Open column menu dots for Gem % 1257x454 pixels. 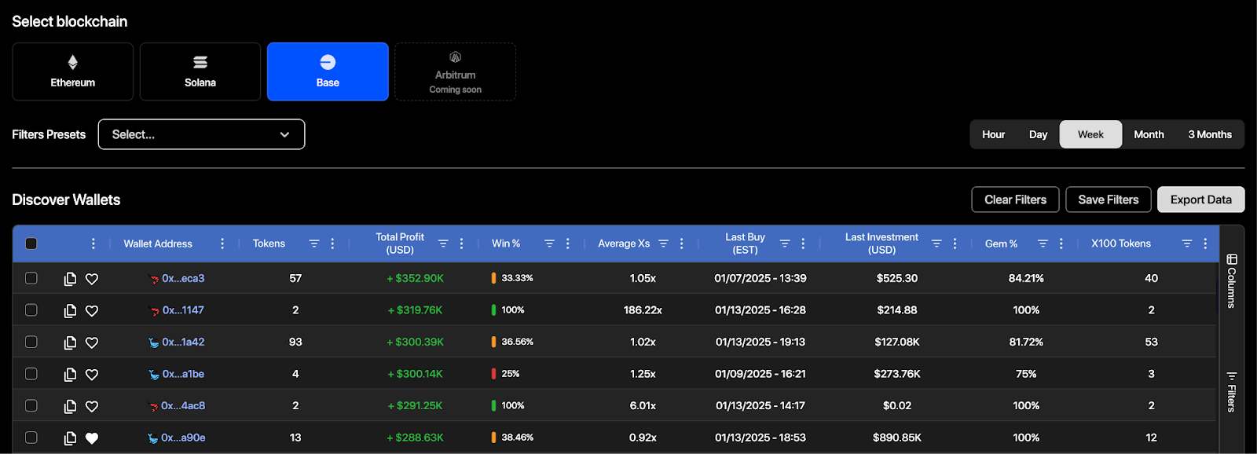point(1061,243)
